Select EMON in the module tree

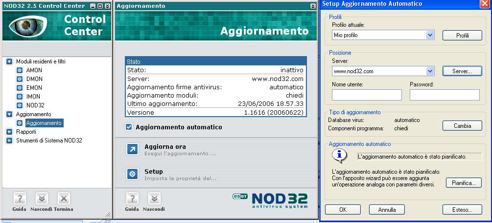[34, 87]
